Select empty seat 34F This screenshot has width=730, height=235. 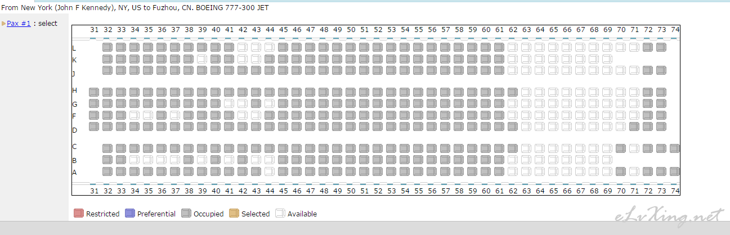tap(135, 115)
